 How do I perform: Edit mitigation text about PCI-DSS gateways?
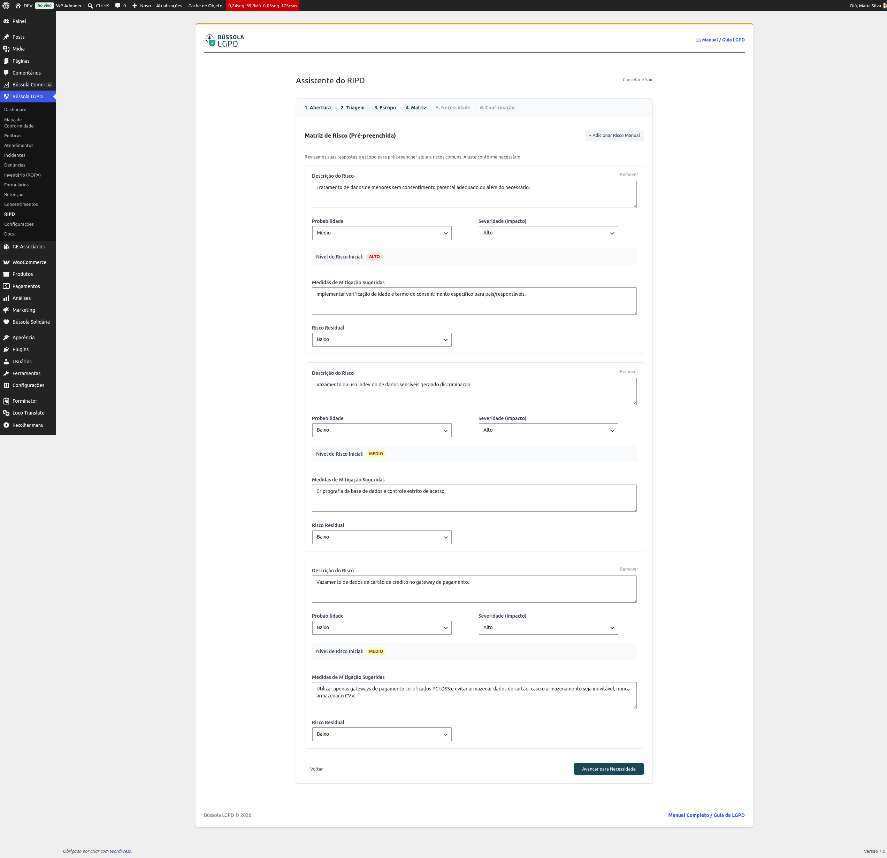tap(474, 696)
